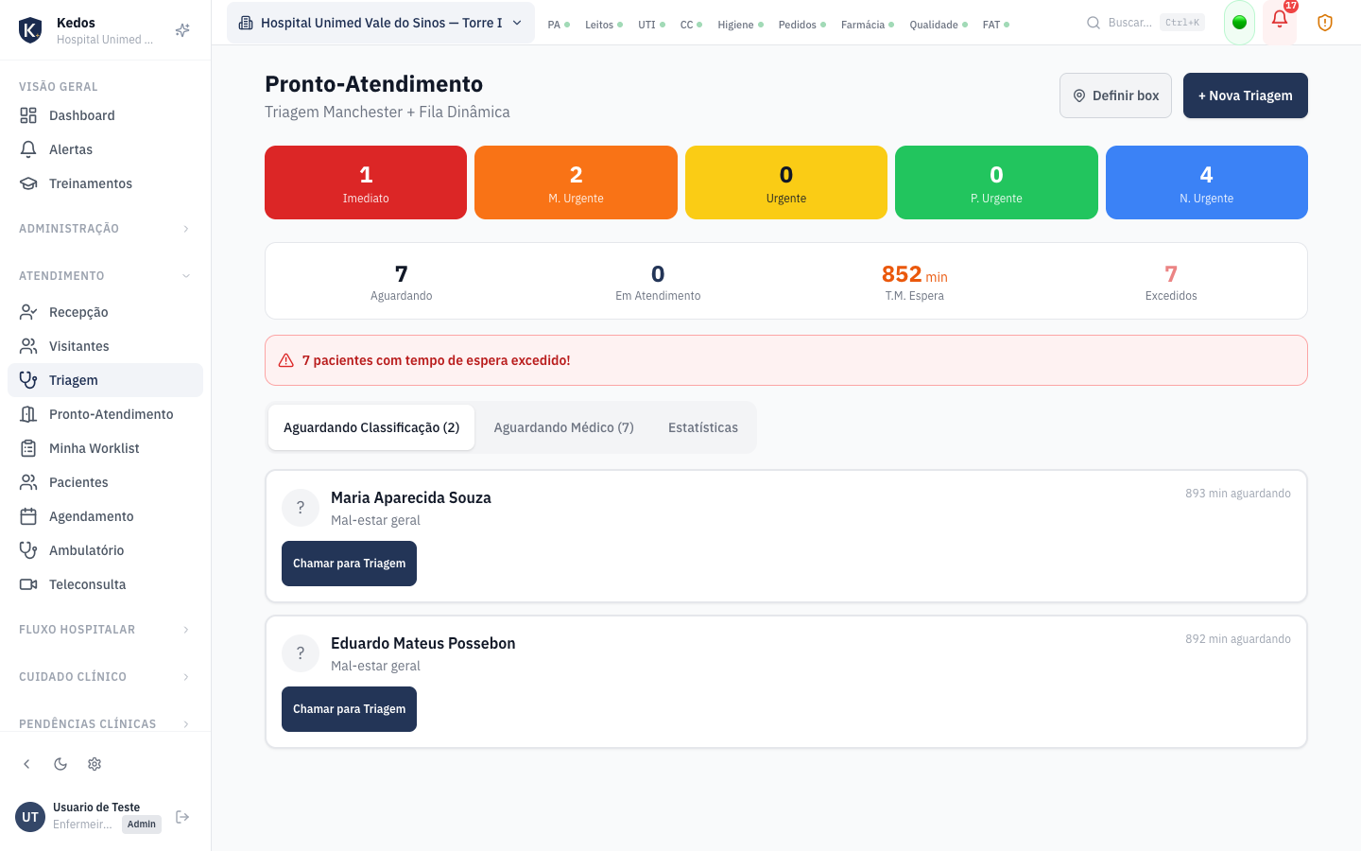Expand Fluxo Hospitalar section

point(105,630)
